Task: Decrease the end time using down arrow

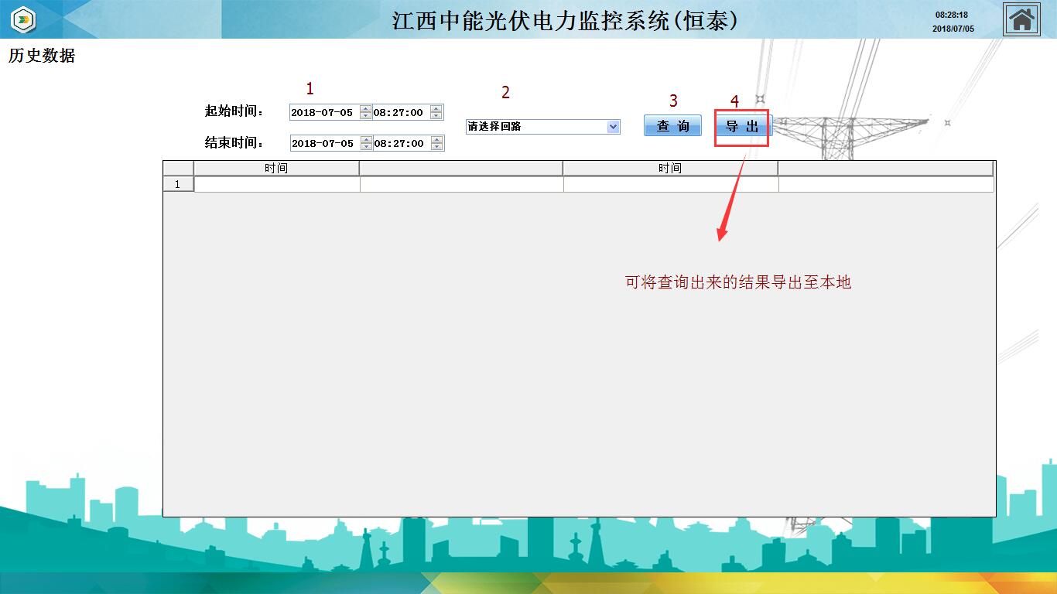Action: click(x=436, y=147)
